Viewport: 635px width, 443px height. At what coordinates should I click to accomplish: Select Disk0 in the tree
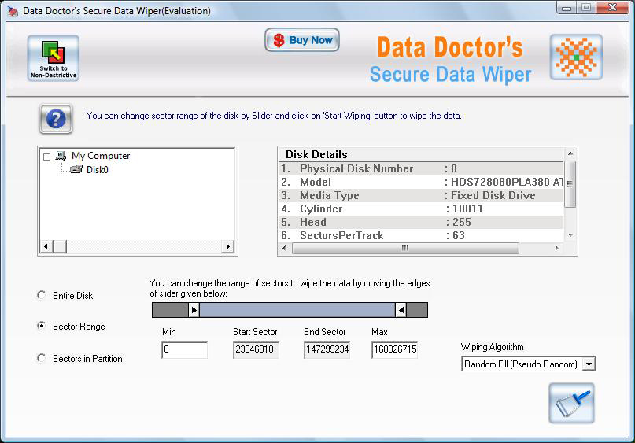click(98, 170)
